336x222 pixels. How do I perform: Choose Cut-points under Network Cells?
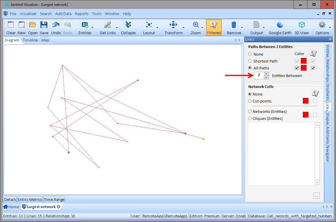click(249, 101)
